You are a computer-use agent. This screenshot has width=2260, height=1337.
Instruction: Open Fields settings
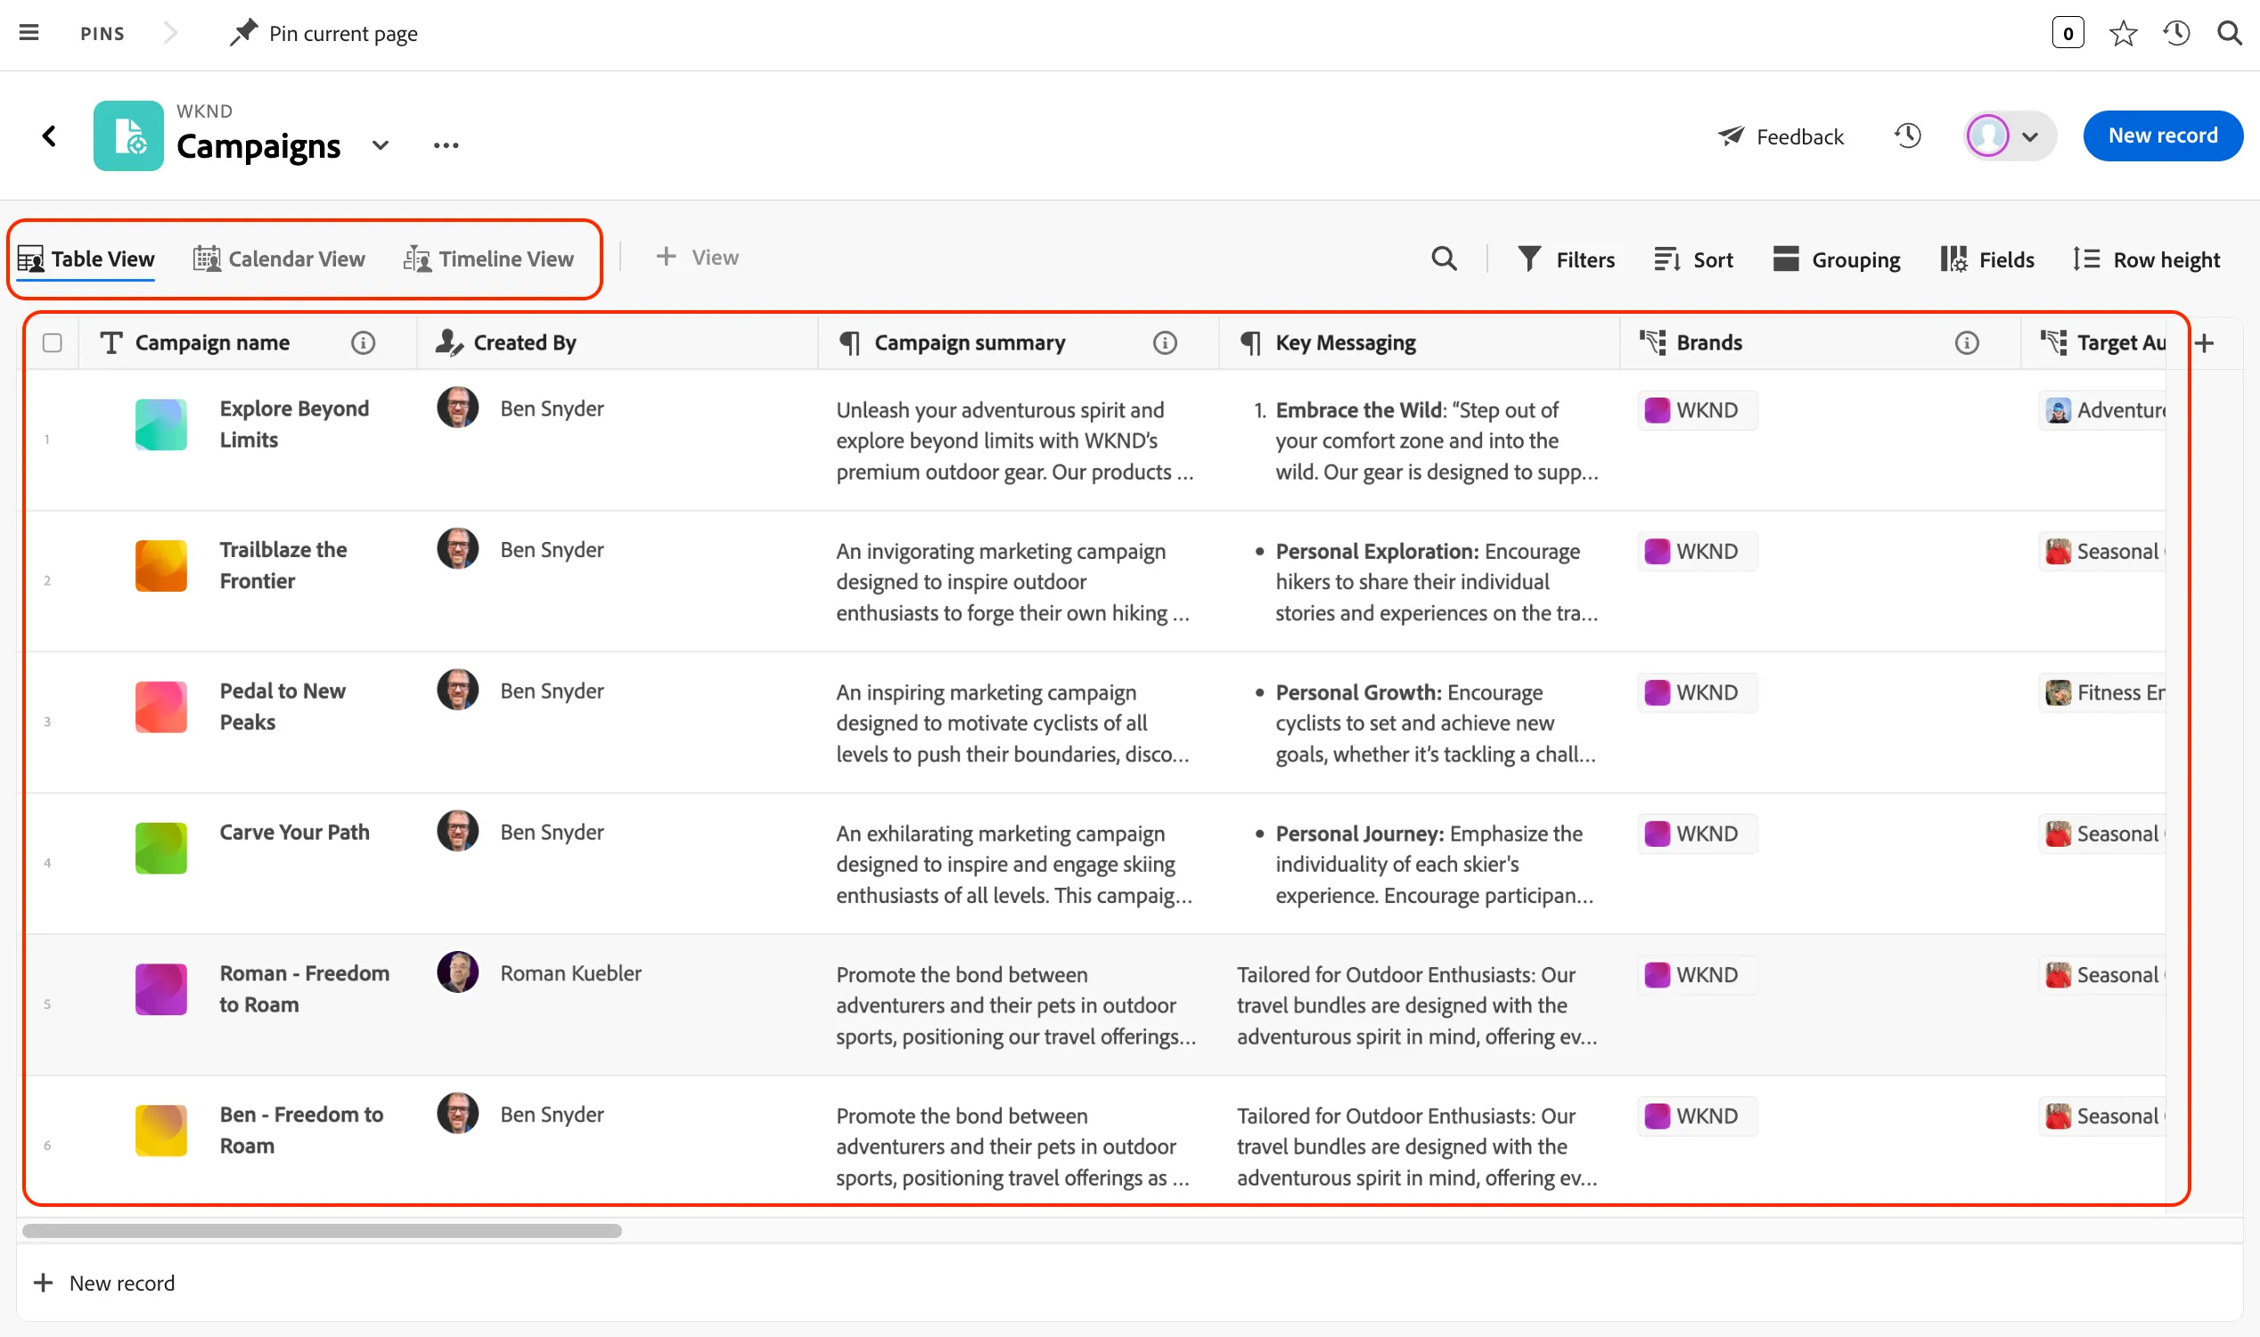coord(1987,259)
